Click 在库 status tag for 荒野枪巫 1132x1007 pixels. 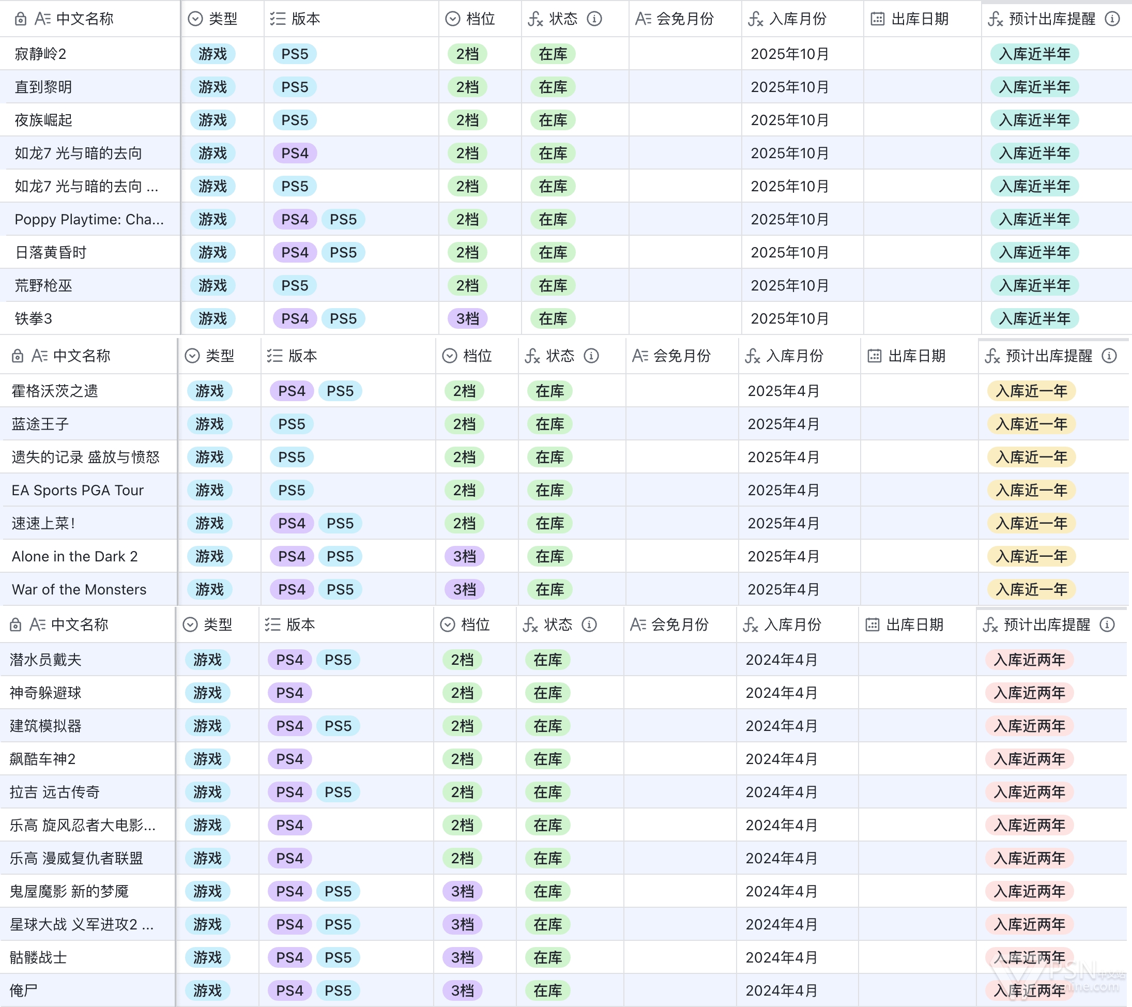(x=552, y=286)
